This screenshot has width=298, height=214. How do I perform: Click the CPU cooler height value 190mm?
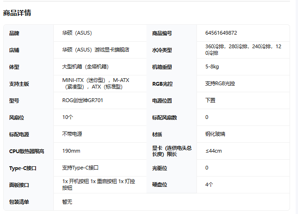(x=71, y=151)
